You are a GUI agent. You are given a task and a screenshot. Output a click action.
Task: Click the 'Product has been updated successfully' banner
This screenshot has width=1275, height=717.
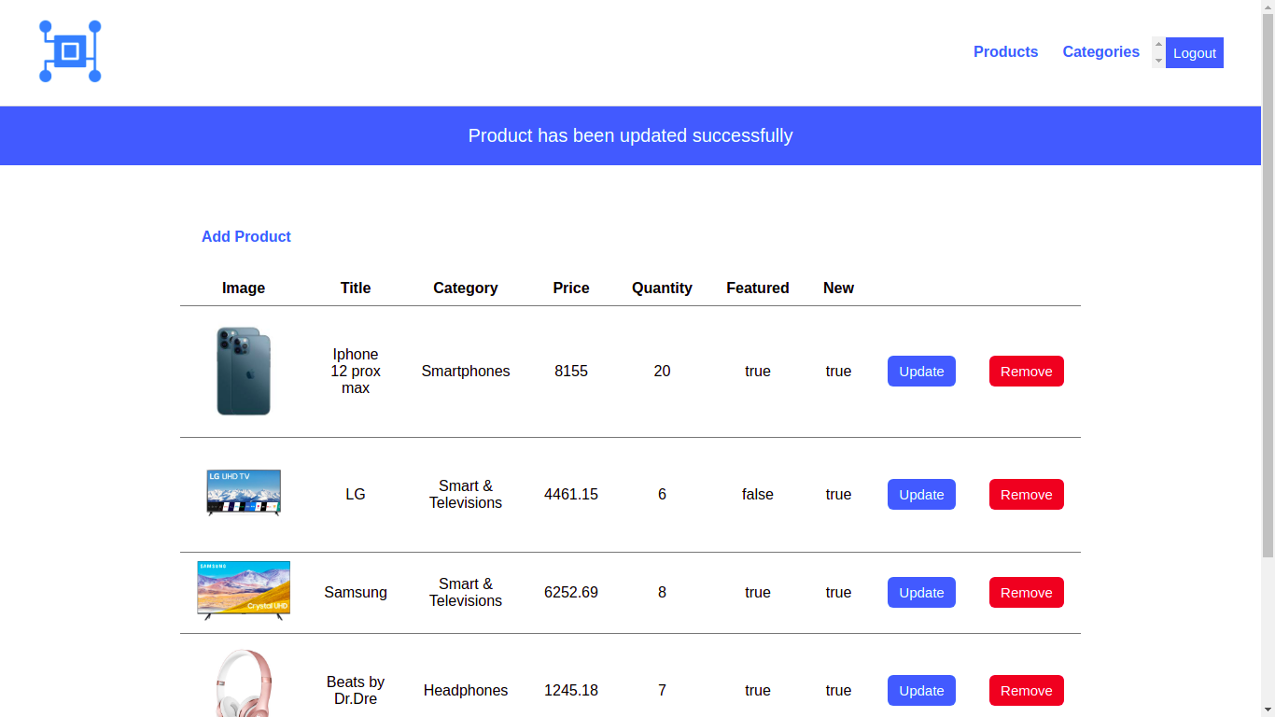click(x=630, y=135)
